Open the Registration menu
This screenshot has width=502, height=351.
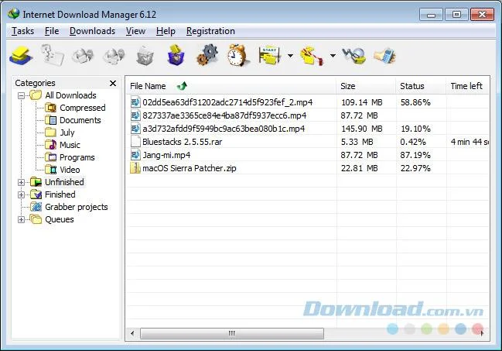pyautogui.click(x=210, y=31)
